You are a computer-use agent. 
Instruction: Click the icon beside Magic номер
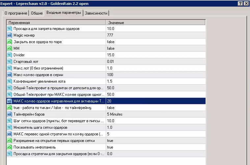tap(10, 35)
